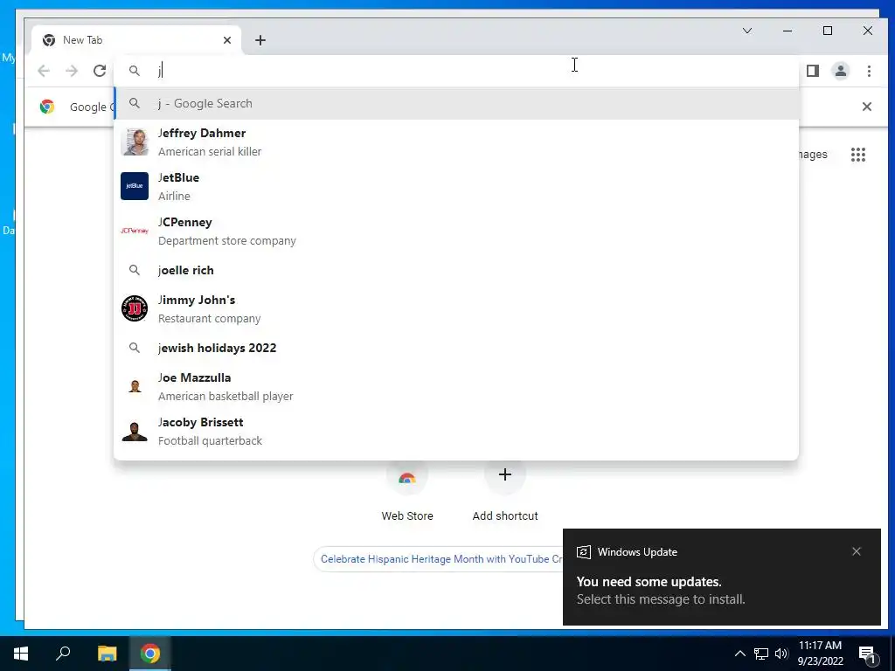The image size is (895, 671).
Task: Select the 'jewish holidays 2022' suggestion
Action: click(x=456, y=348)
